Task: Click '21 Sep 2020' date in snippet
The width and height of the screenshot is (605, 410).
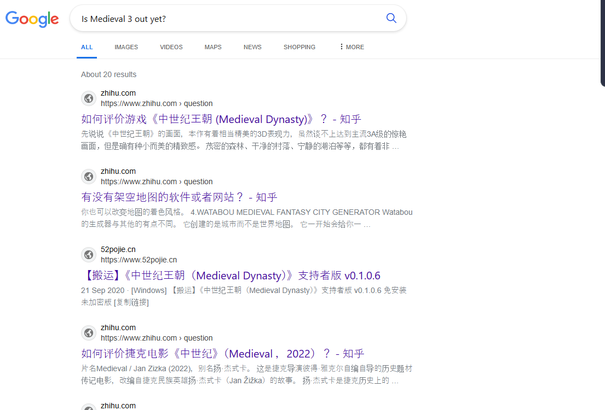Action: point(102,290)
